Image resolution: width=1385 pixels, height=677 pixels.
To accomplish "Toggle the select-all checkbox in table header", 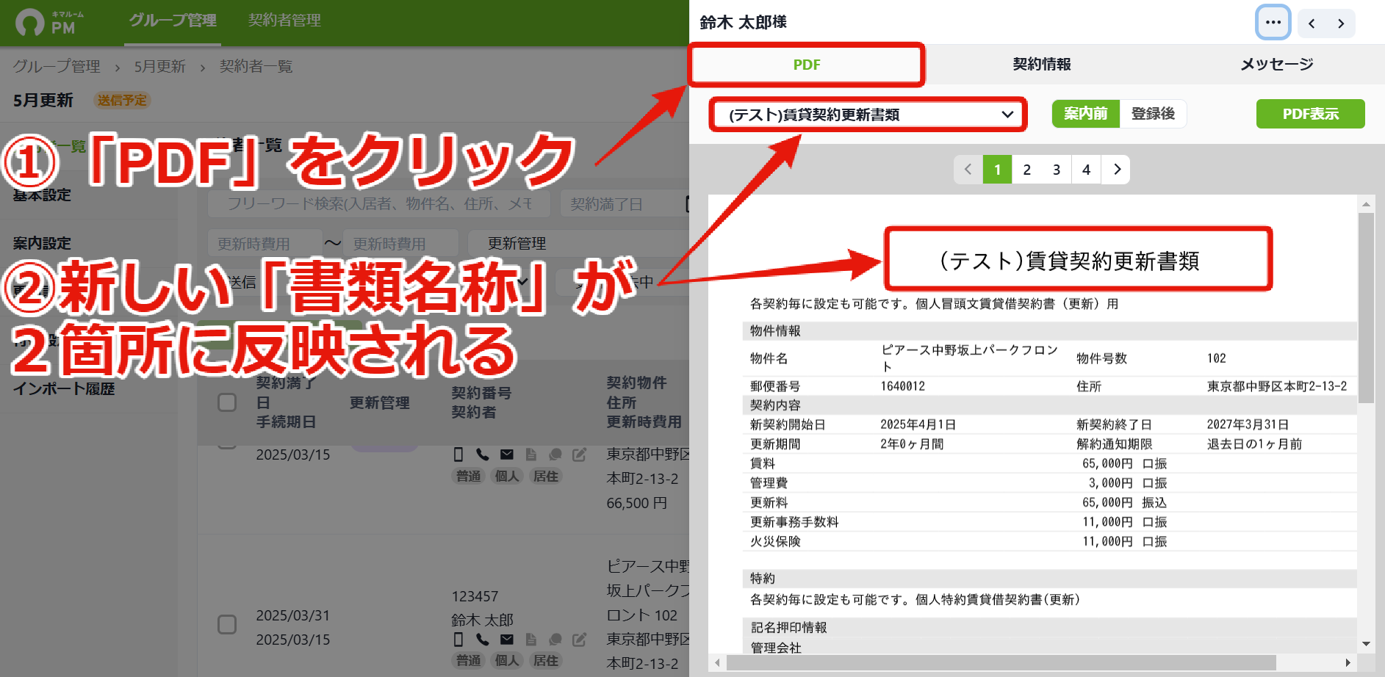I will pos(227,402).
